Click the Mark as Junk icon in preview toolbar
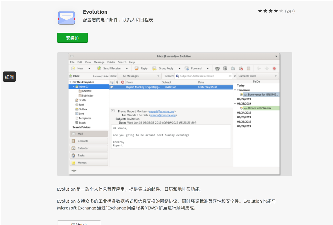The width and height of the screenshot is (333, 225). tap(233, 69)
